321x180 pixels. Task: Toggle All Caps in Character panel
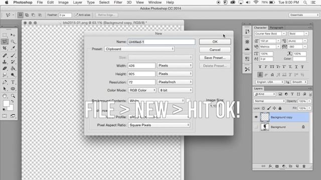click(x=272, y=66)
